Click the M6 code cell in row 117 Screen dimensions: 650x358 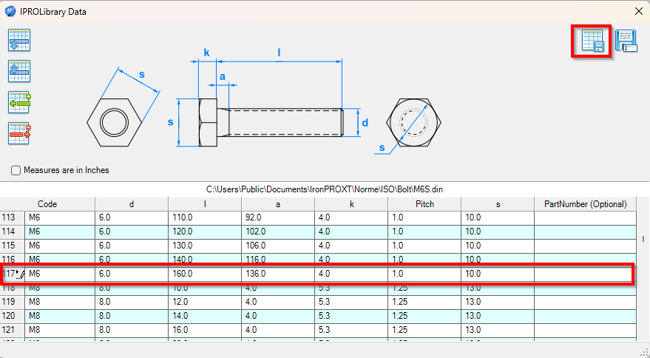[60, 274]
